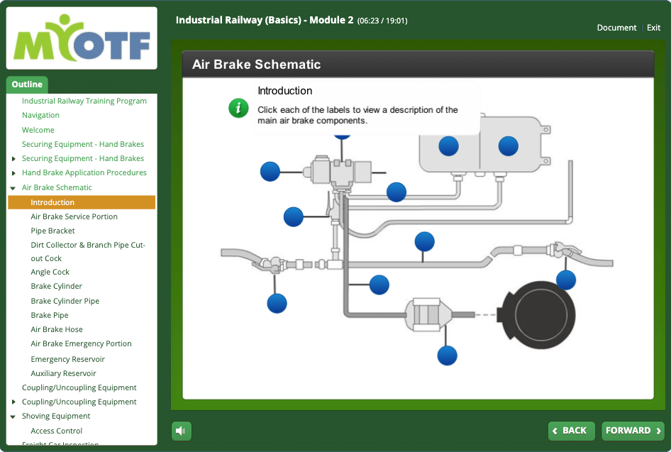
Task: Open the Brake Cylinder outline item
Action: click(x=57, y=286)
